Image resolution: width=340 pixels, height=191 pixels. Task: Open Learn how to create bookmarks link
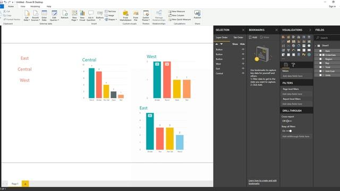click(262, 182)
